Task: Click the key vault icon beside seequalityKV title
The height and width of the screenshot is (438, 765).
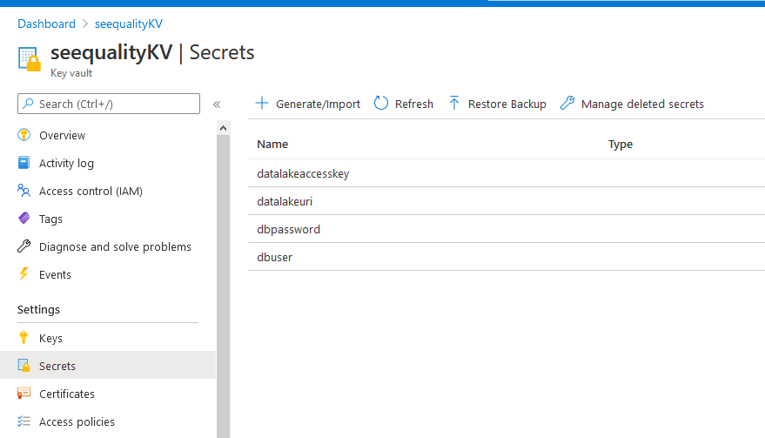Action: click(30, 59)
